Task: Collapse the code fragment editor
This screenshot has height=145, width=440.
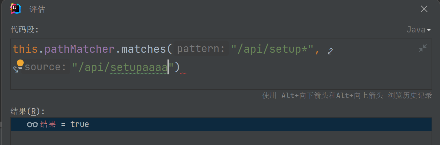Action: point(422,48)
